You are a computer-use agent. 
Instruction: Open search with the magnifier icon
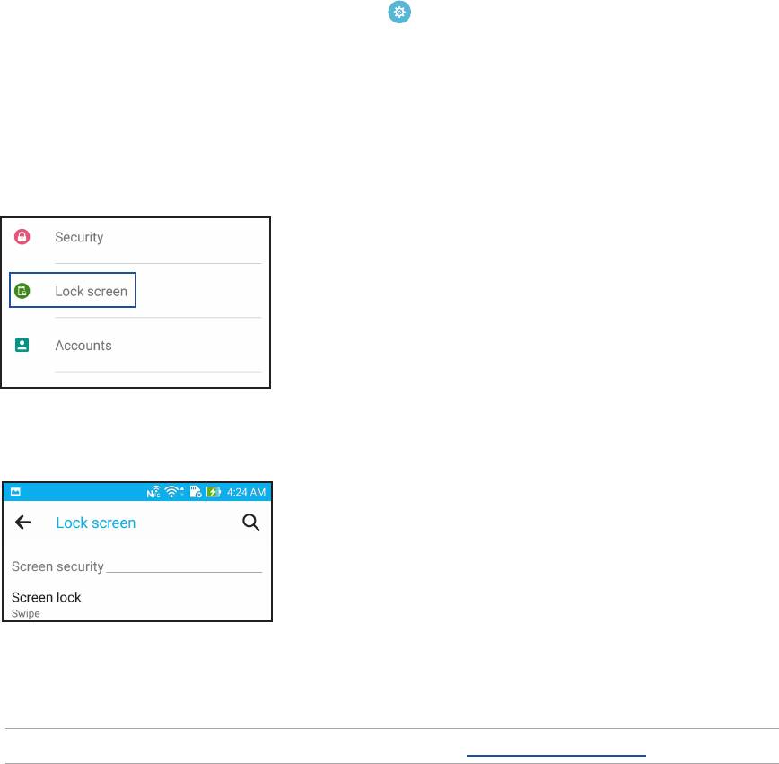tap(251, 523)
